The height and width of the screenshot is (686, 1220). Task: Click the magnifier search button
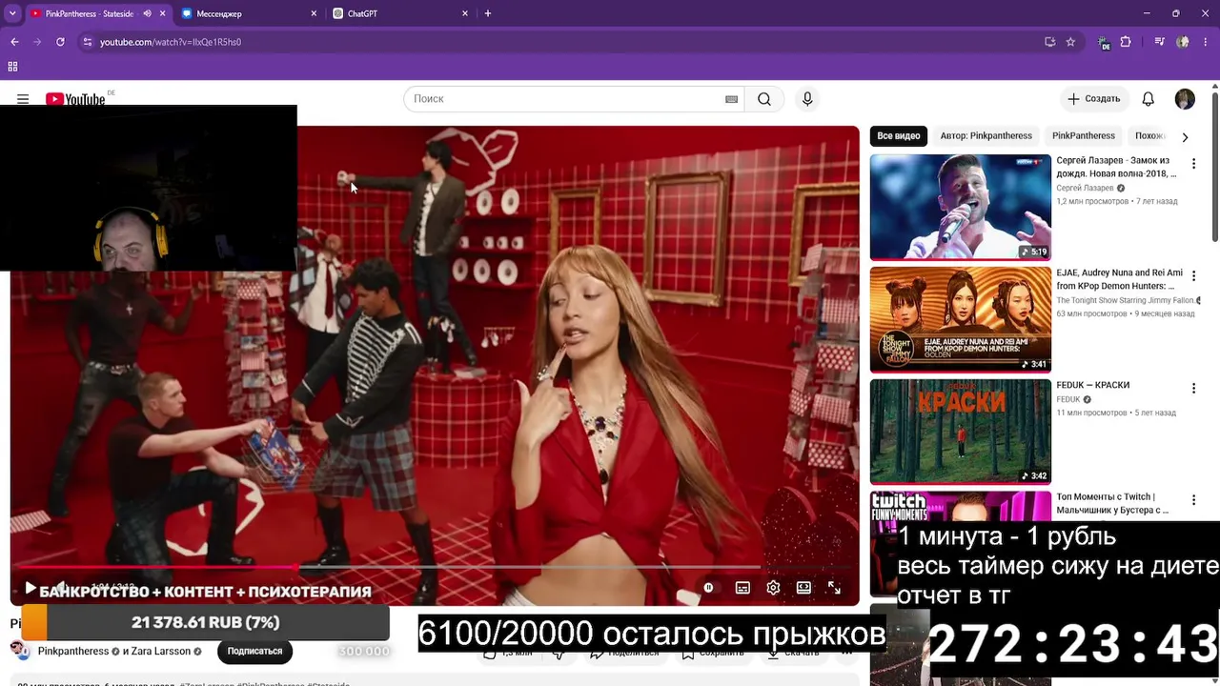point(764,99)
